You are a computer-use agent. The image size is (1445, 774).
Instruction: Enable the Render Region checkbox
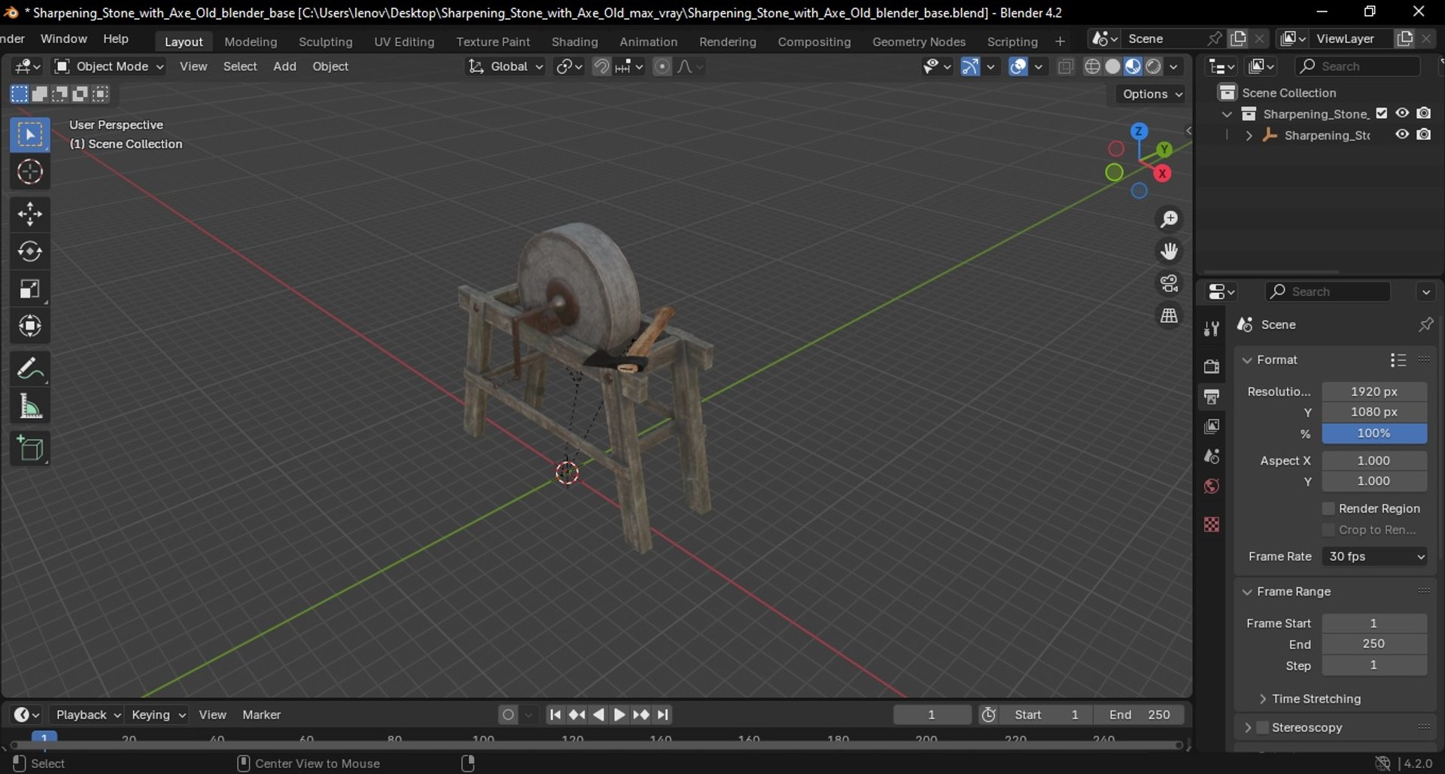1328,509
